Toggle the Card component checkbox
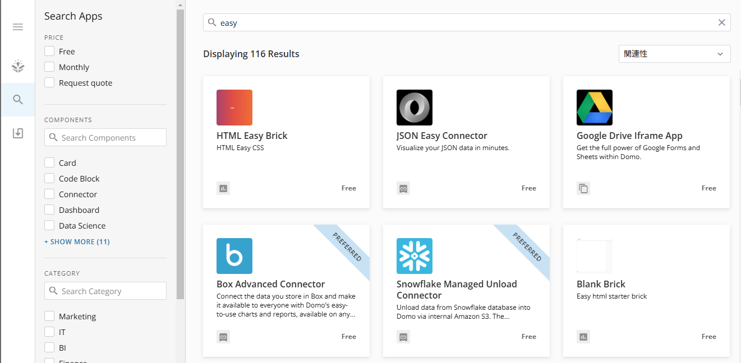 [49, 163]
